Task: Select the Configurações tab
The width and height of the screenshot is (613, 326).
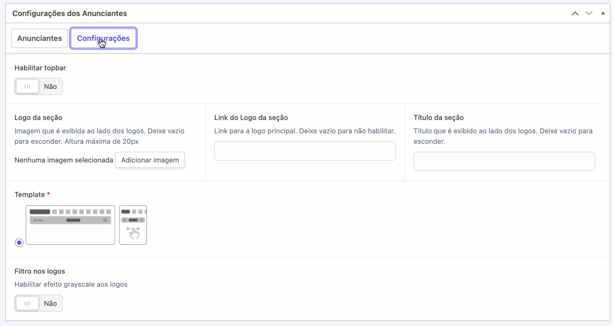Action: point(103,38)
